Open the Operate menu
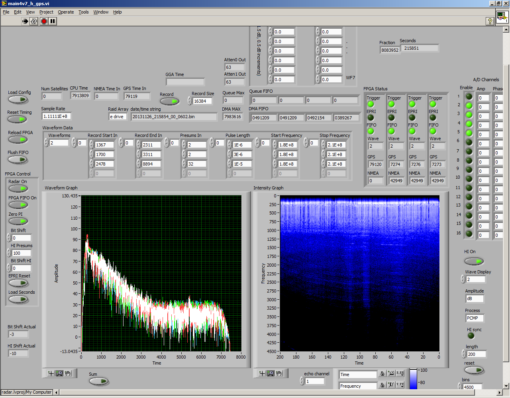 click(x=66, y=12)
